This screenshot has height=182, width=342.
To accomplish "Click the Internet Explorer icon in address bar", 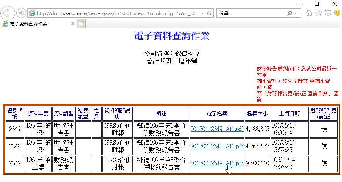I will click(x=32, y=13).
